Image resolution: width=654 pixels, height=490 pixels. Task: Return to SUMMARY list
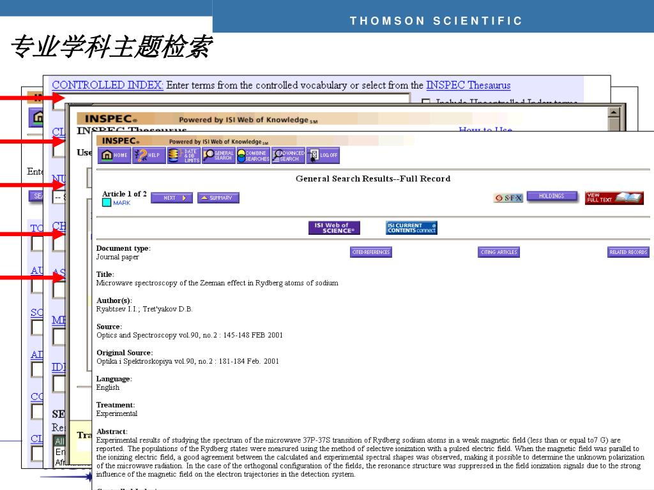coord(218,198)
